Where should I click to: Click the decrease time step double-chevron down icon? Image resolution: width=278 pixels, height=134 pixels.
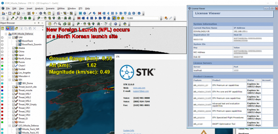point(104,18)
